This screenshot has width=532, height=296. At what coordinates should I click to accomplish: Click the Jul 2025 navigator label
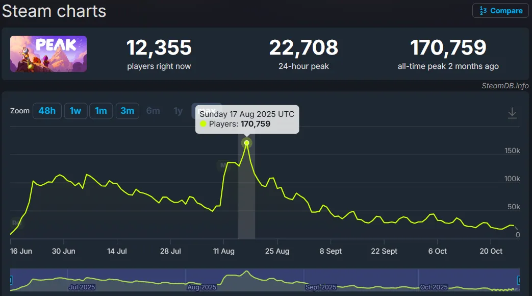tap(82, 287)
